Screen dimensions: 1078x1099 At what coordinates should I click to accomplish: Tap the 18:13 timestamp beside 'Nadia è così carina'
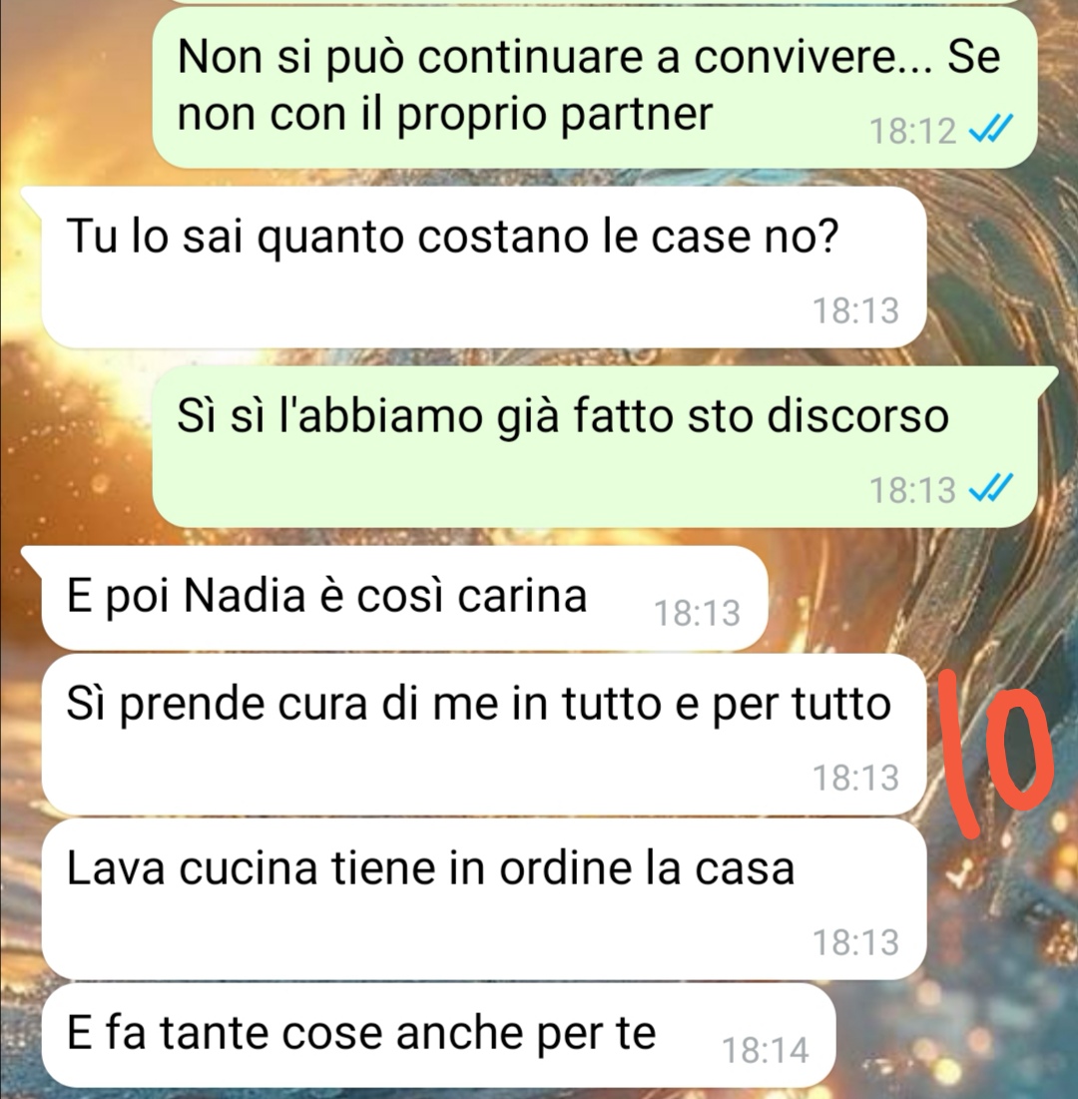(x=698, y=613)
